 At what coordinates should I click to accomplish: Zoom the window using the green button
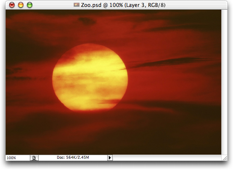[x=30, y=5]
